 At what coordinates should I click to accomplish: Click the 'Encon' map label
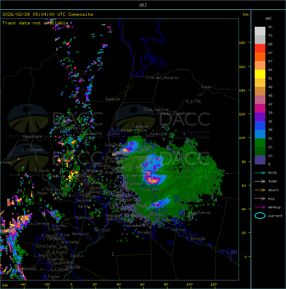206,87
